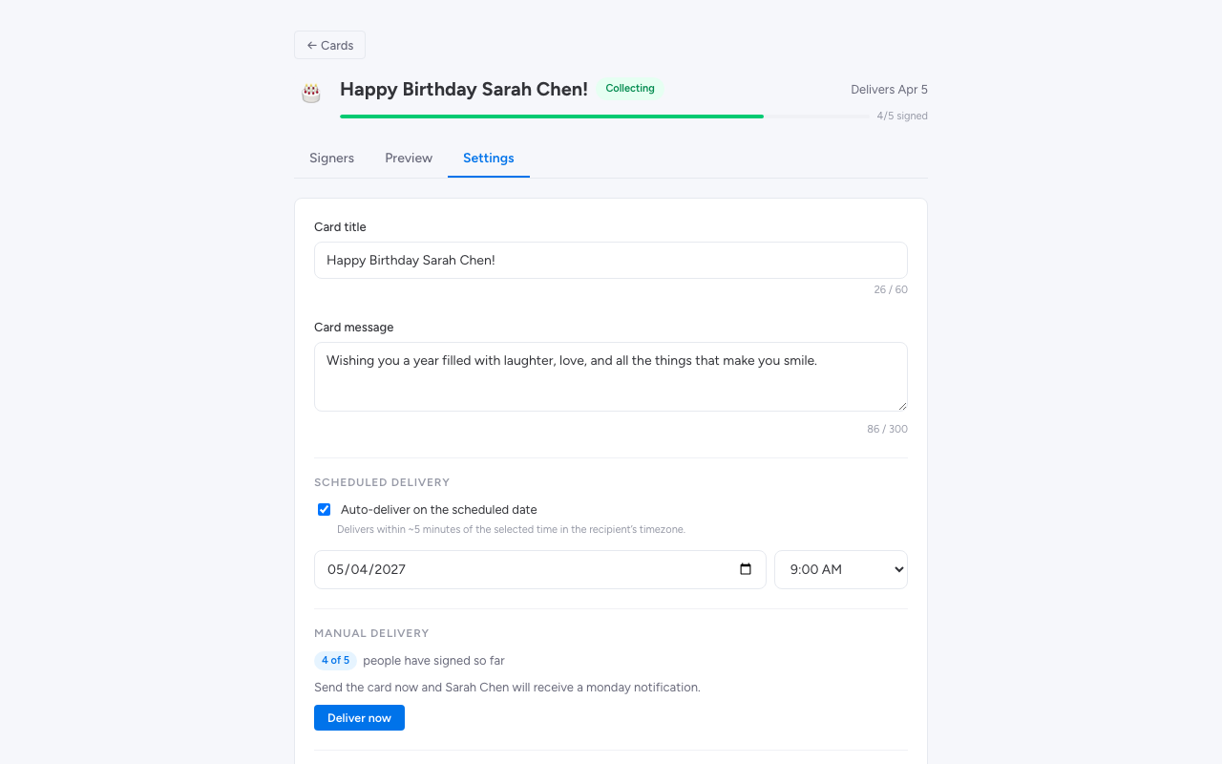
Task: Click into the Card title input field
Action: coord(611,260)
